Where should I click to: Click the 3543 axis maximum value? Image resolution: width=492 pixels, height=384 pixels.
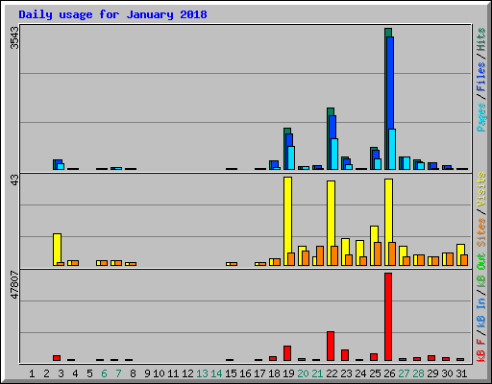pos(14,37)
